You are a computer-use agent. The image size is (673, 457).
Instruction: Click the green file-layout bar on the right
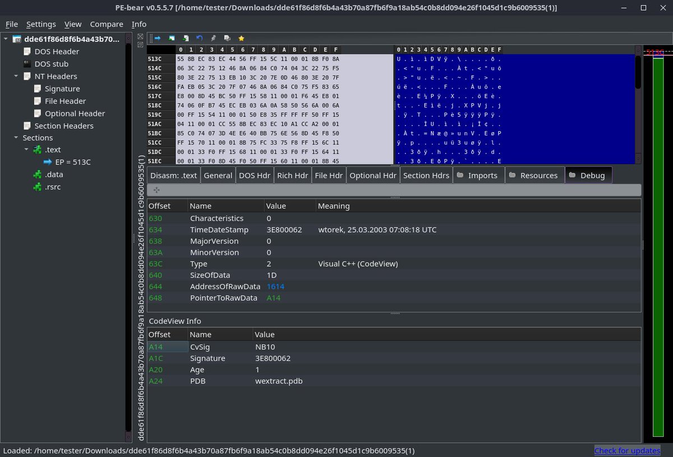(658, 246)
